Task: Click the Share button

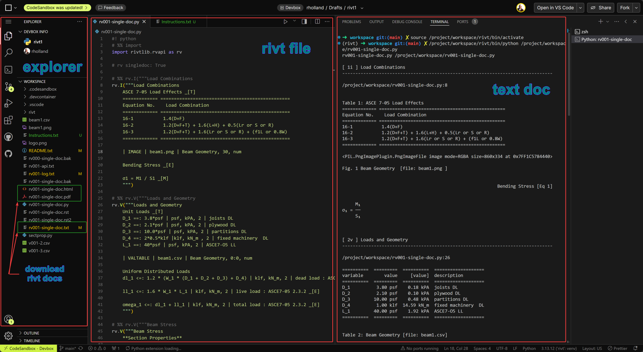Action: 601,8
